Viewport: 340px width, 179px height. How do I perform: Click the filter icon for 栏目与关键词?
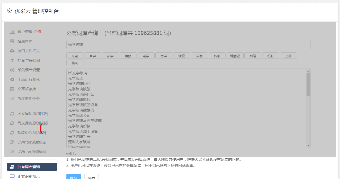(12, 60)
